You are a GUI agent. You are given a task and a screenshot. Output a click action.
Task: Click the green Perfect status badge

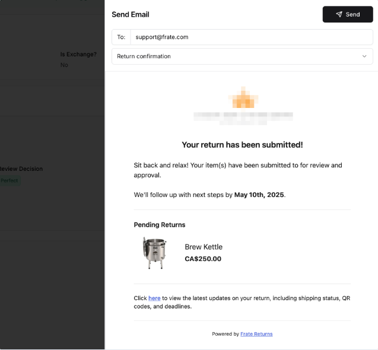tap(9, 180)
